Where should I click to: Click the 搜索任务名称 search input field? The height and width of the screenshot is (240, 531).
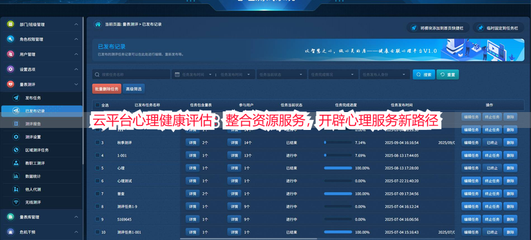click(x=132, y=75)
